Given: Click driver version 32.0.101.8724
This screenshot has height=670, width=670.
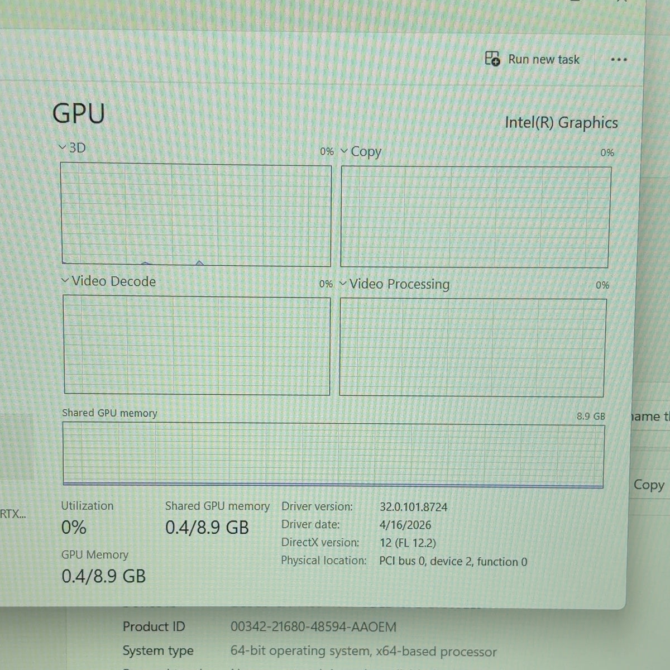Looking at the screenshot, I should click(414, 507).
